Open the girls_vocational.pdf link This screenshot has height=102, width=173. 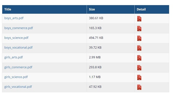coord(18,87)
